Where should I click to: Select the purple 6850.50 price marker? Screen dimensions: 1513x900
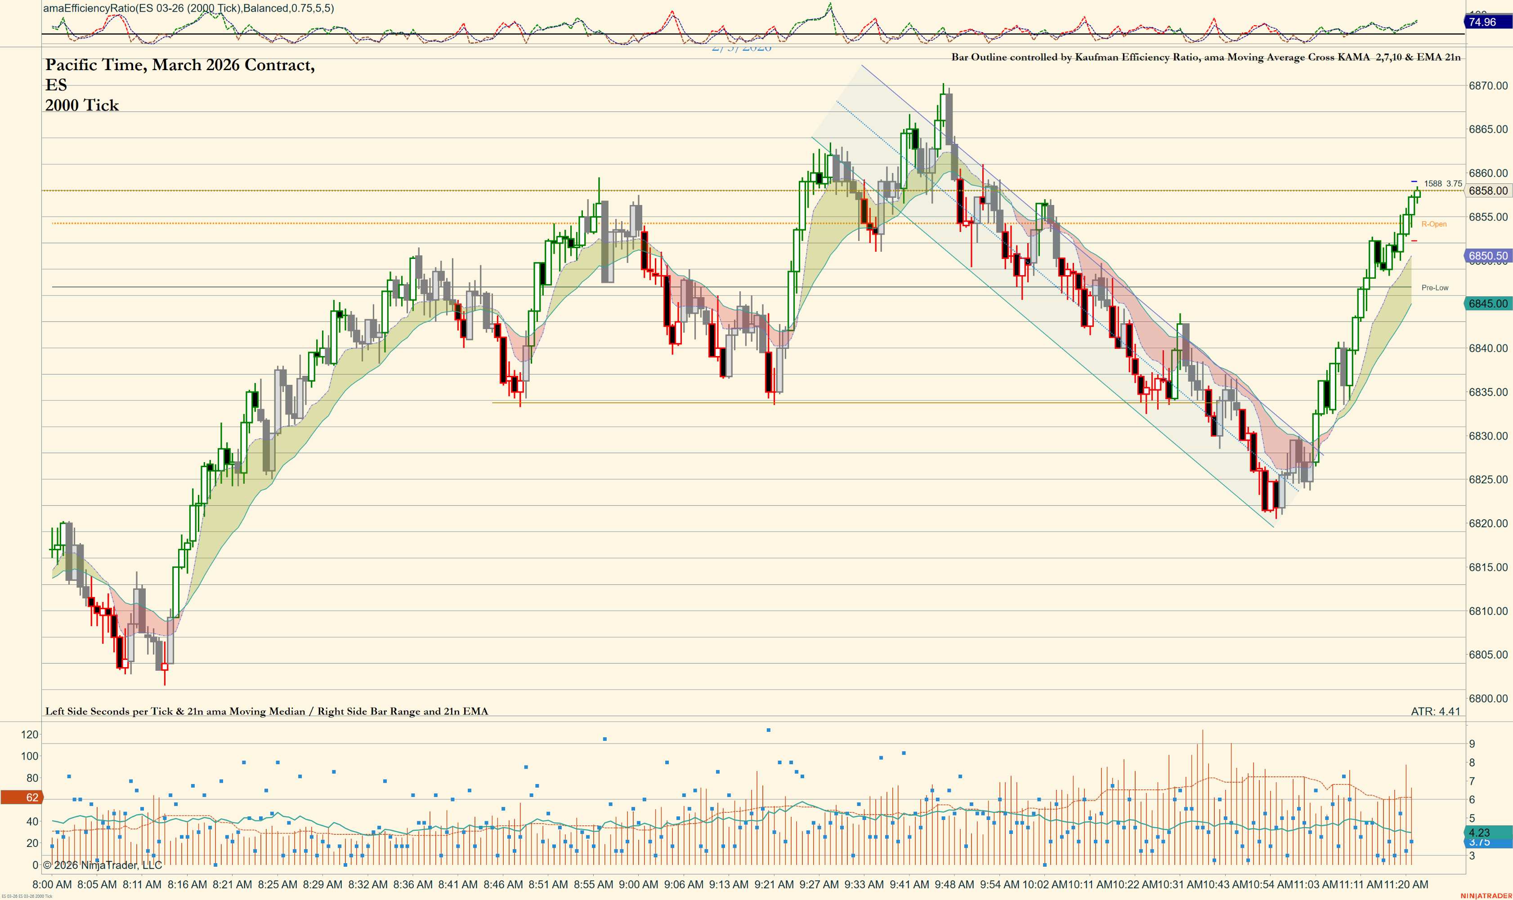1487,256
